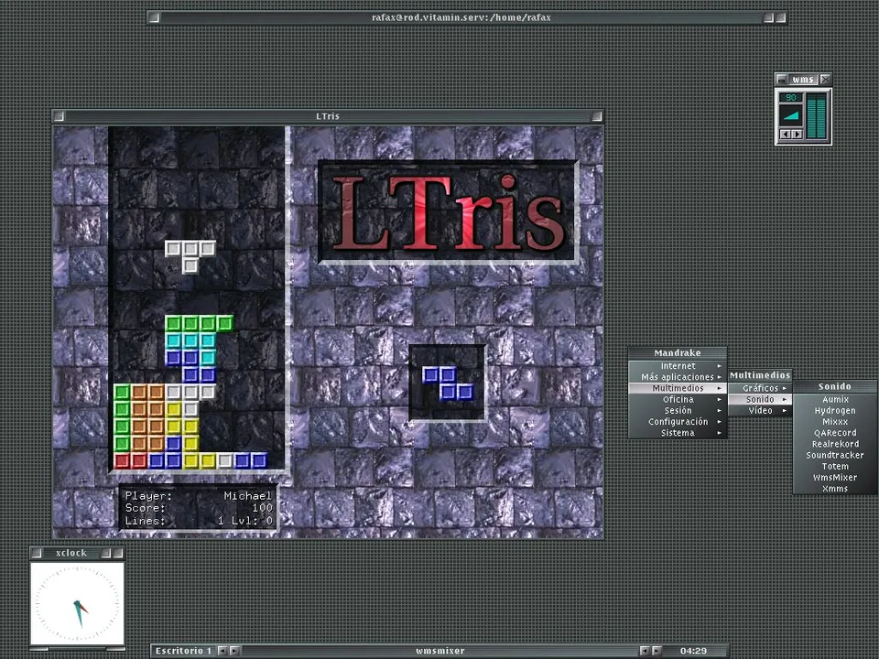
Task: Close the wms mixer window
Action: tap(825, 80)
